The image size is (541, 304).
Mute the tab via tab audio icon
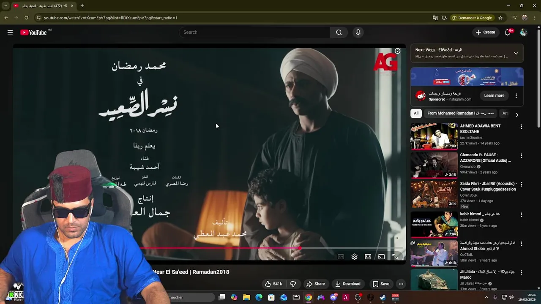65,6
